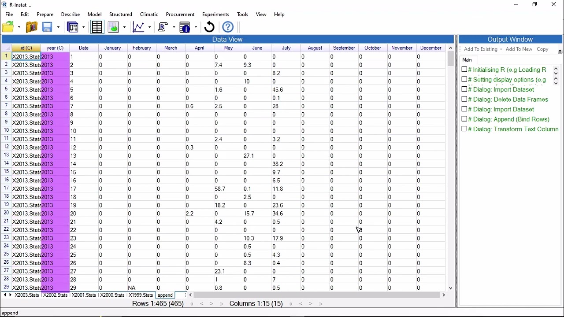Click the metadata info icon

(185, 27)
